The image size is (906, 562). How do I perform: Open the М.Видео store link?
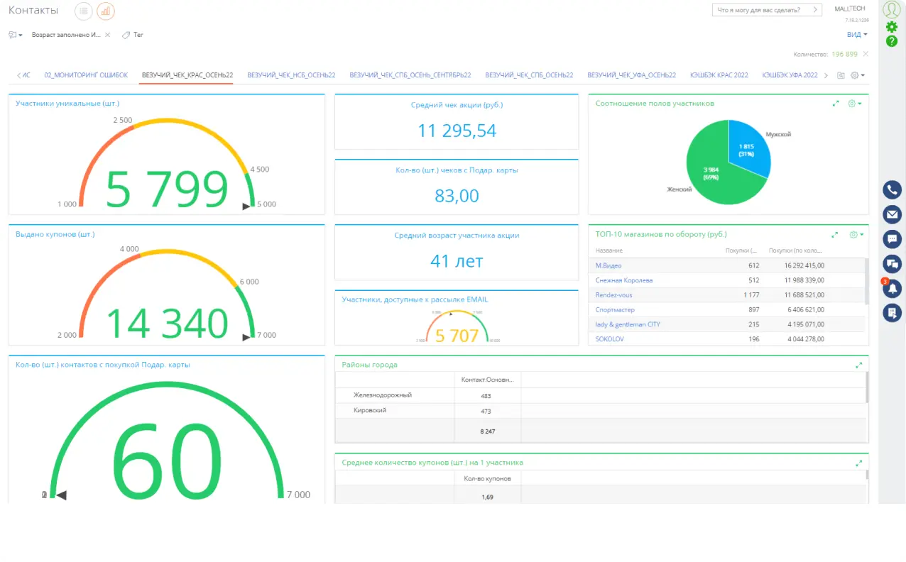coord(608,265)
